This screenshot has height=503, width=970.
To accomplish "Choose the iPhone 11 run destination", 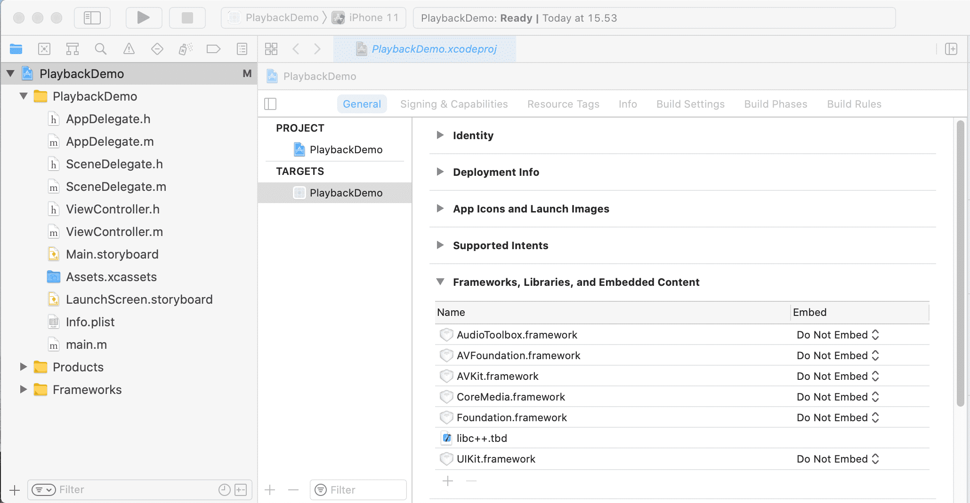I will (x=366, y=18).
